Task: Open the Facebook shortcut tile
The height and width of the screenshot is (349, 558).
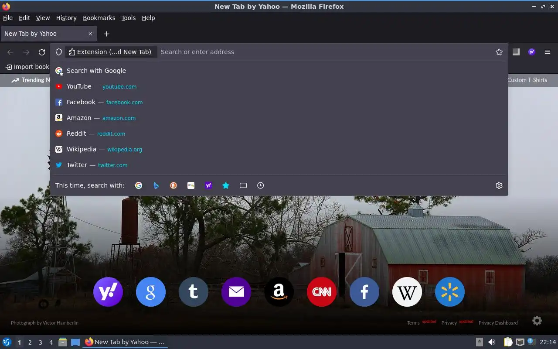Action: 364,292
